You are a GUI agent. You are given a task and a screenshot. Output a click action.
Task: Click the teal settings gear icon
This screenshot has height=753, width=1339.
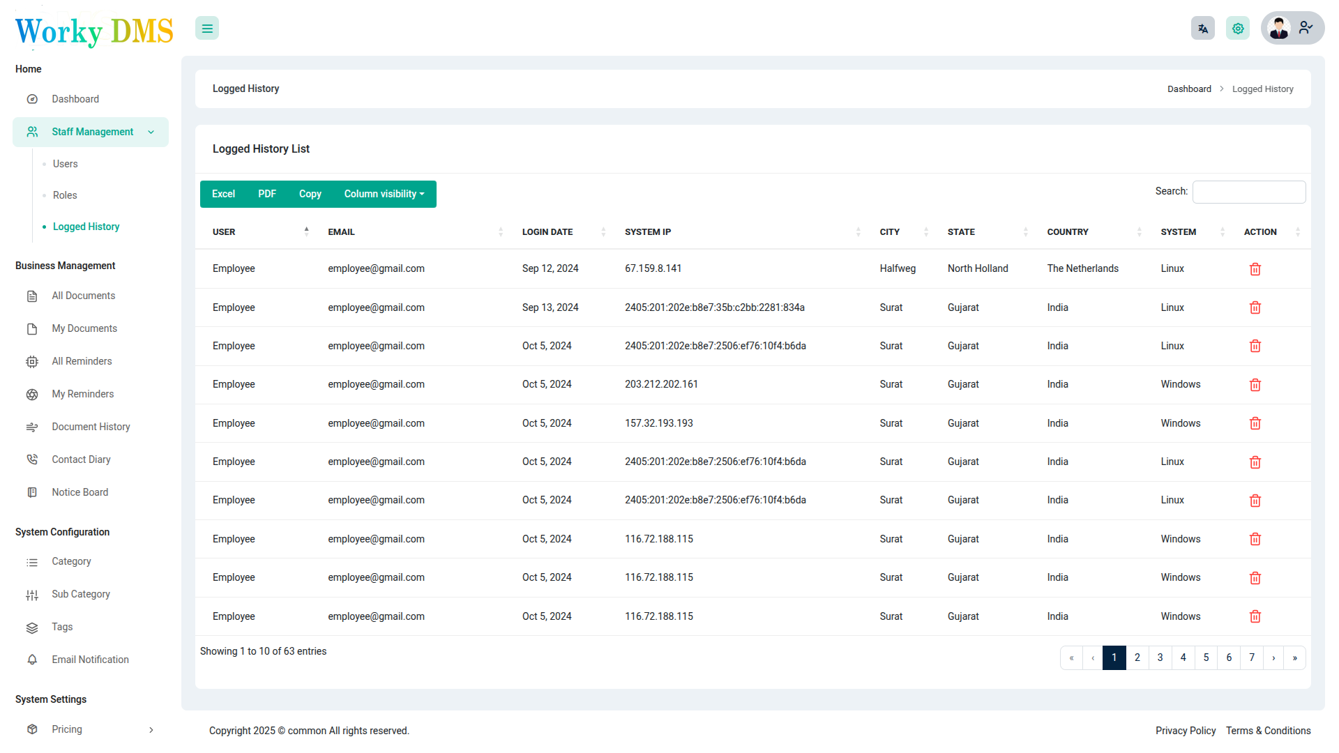[1238, 29]
